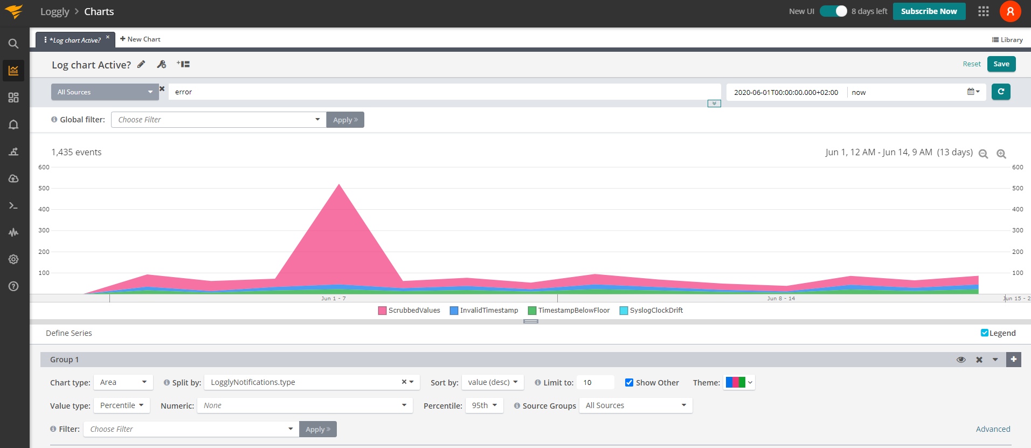Click the Advanced link
This screenshot has height=448, width=1031.
click(993, 429)
